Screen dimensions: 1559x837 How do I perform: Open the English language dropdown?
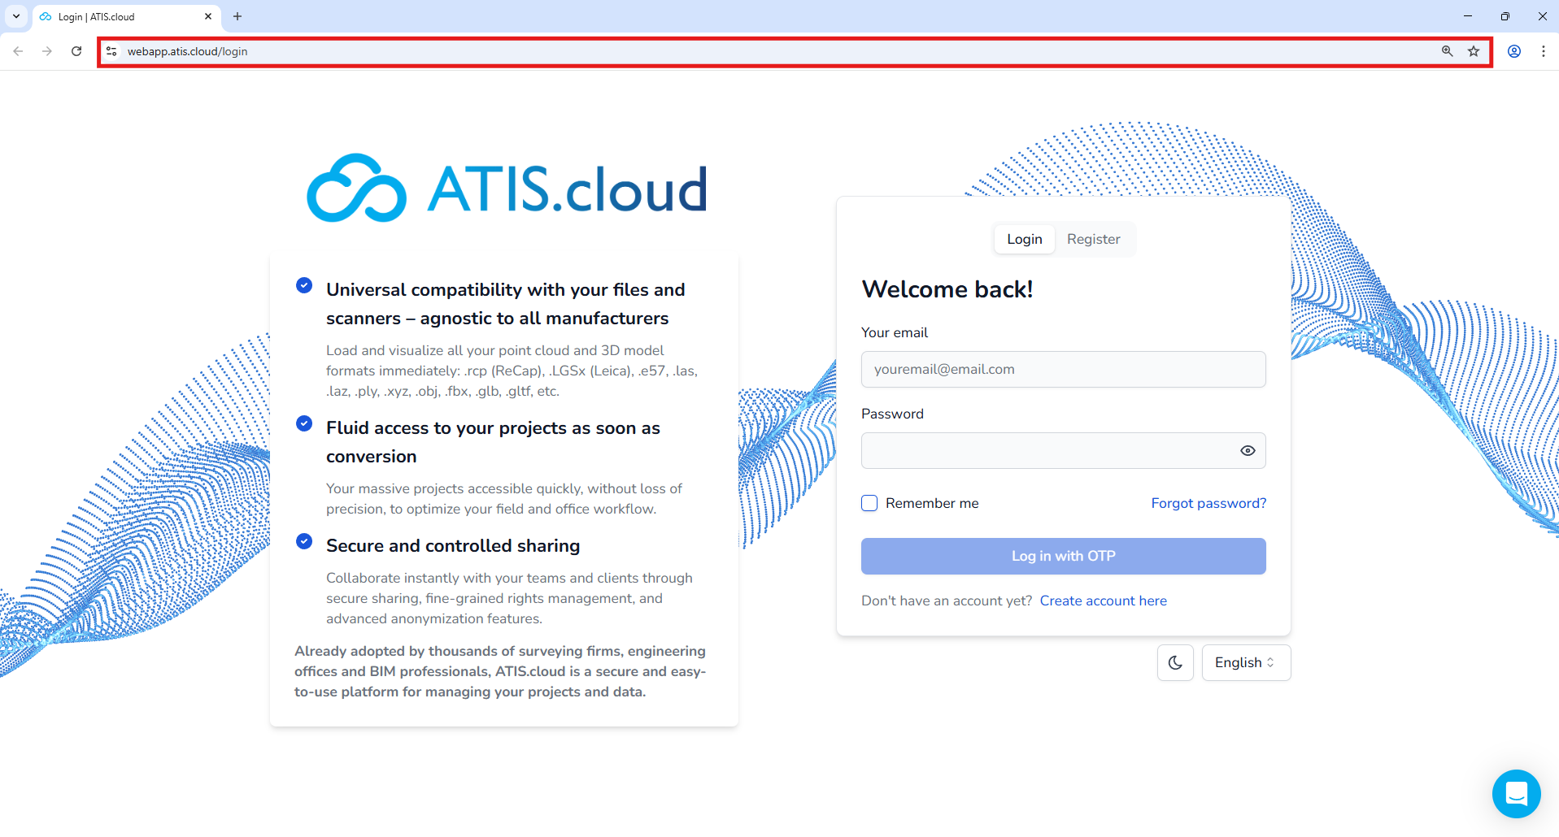(x=1245, y=662)
